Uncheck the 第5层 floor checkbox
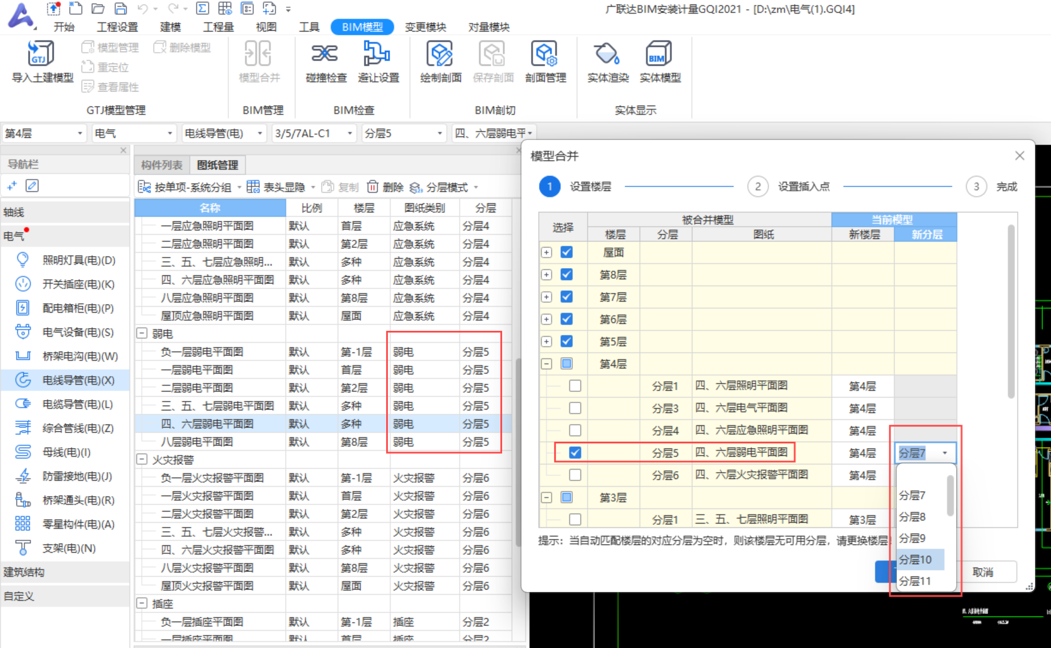 [x=567, y=341]
